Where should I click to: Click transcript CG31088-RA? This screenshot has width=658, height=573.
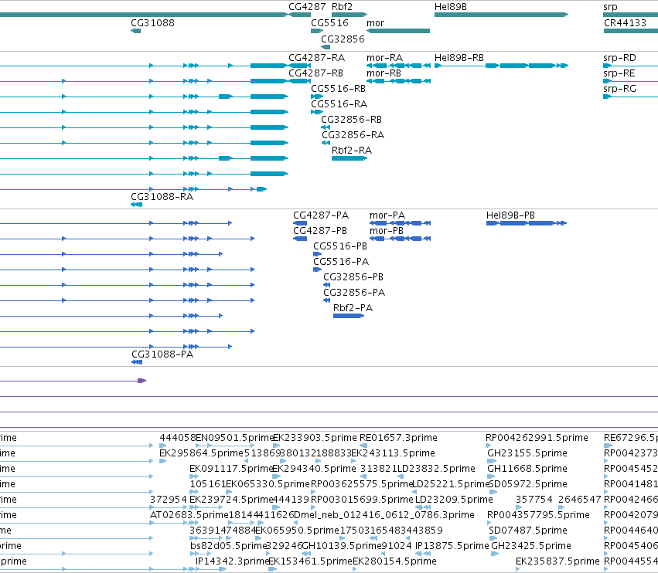[x=162, y=197]
